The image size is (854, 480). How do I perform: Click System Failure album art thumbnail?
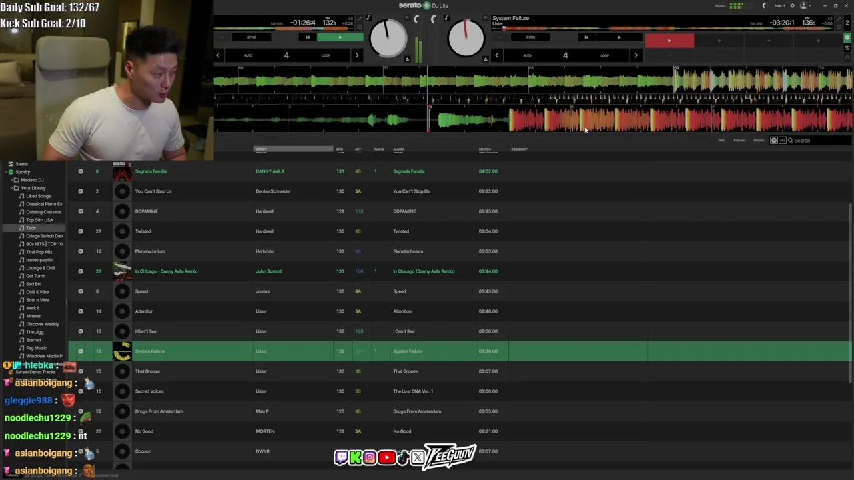[x=122, y=351]
